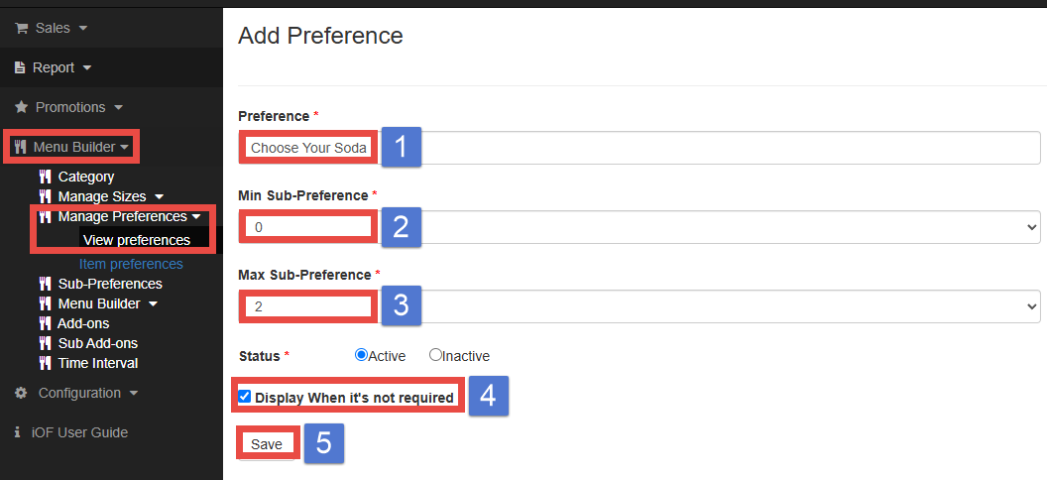Click the fork-knife icon beside Category

45,177
